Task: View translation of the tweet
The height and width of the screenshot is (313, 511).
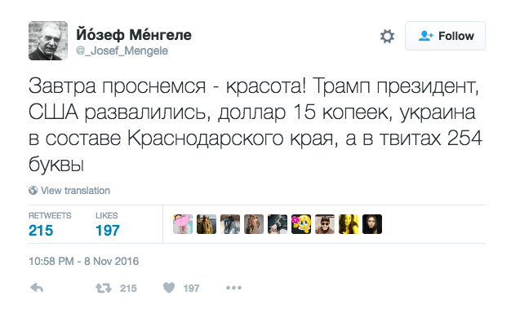Action: pyautogui.click(x=75, y=191)
